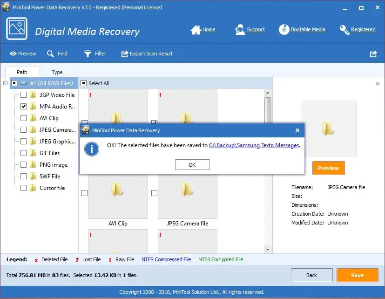Open the G:\Backup\Samsung Texto Messages link

pos(254,145)
